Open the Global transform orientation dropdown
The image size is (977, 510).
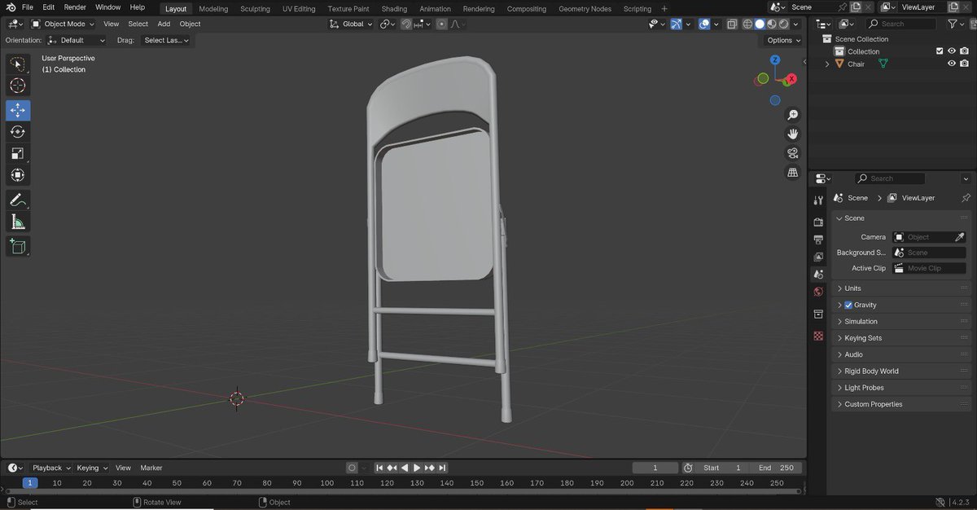coord(351,24)
